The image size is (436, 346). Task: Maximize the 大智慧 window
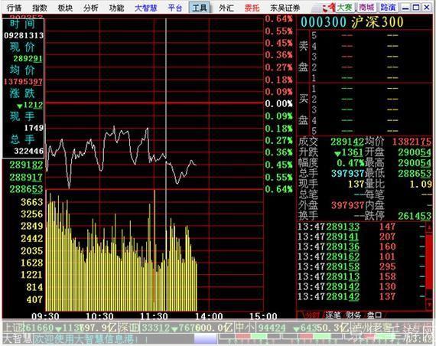[416, 8]
